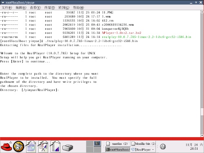Click the 'Press [Enter] to continue...' line
The width and height of the screenshot is (204, 153).
(25, 62)
